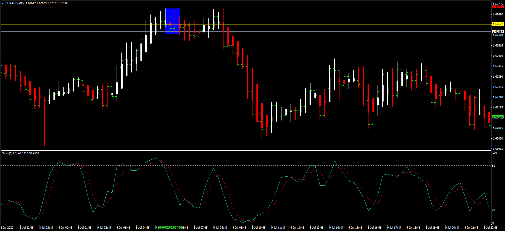Screen dimensions: 505x231
Task: Click the 9 Jul 03:45 time label
Action: (x=123, y=228)
